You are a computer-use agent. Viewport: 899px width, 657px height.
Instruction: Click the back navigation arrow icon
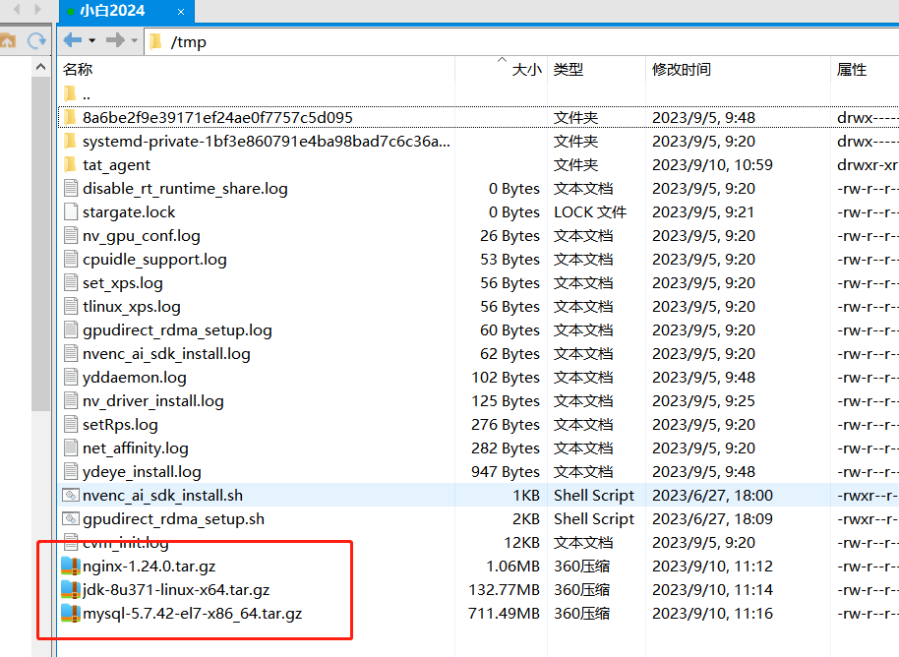click(72, 40)
